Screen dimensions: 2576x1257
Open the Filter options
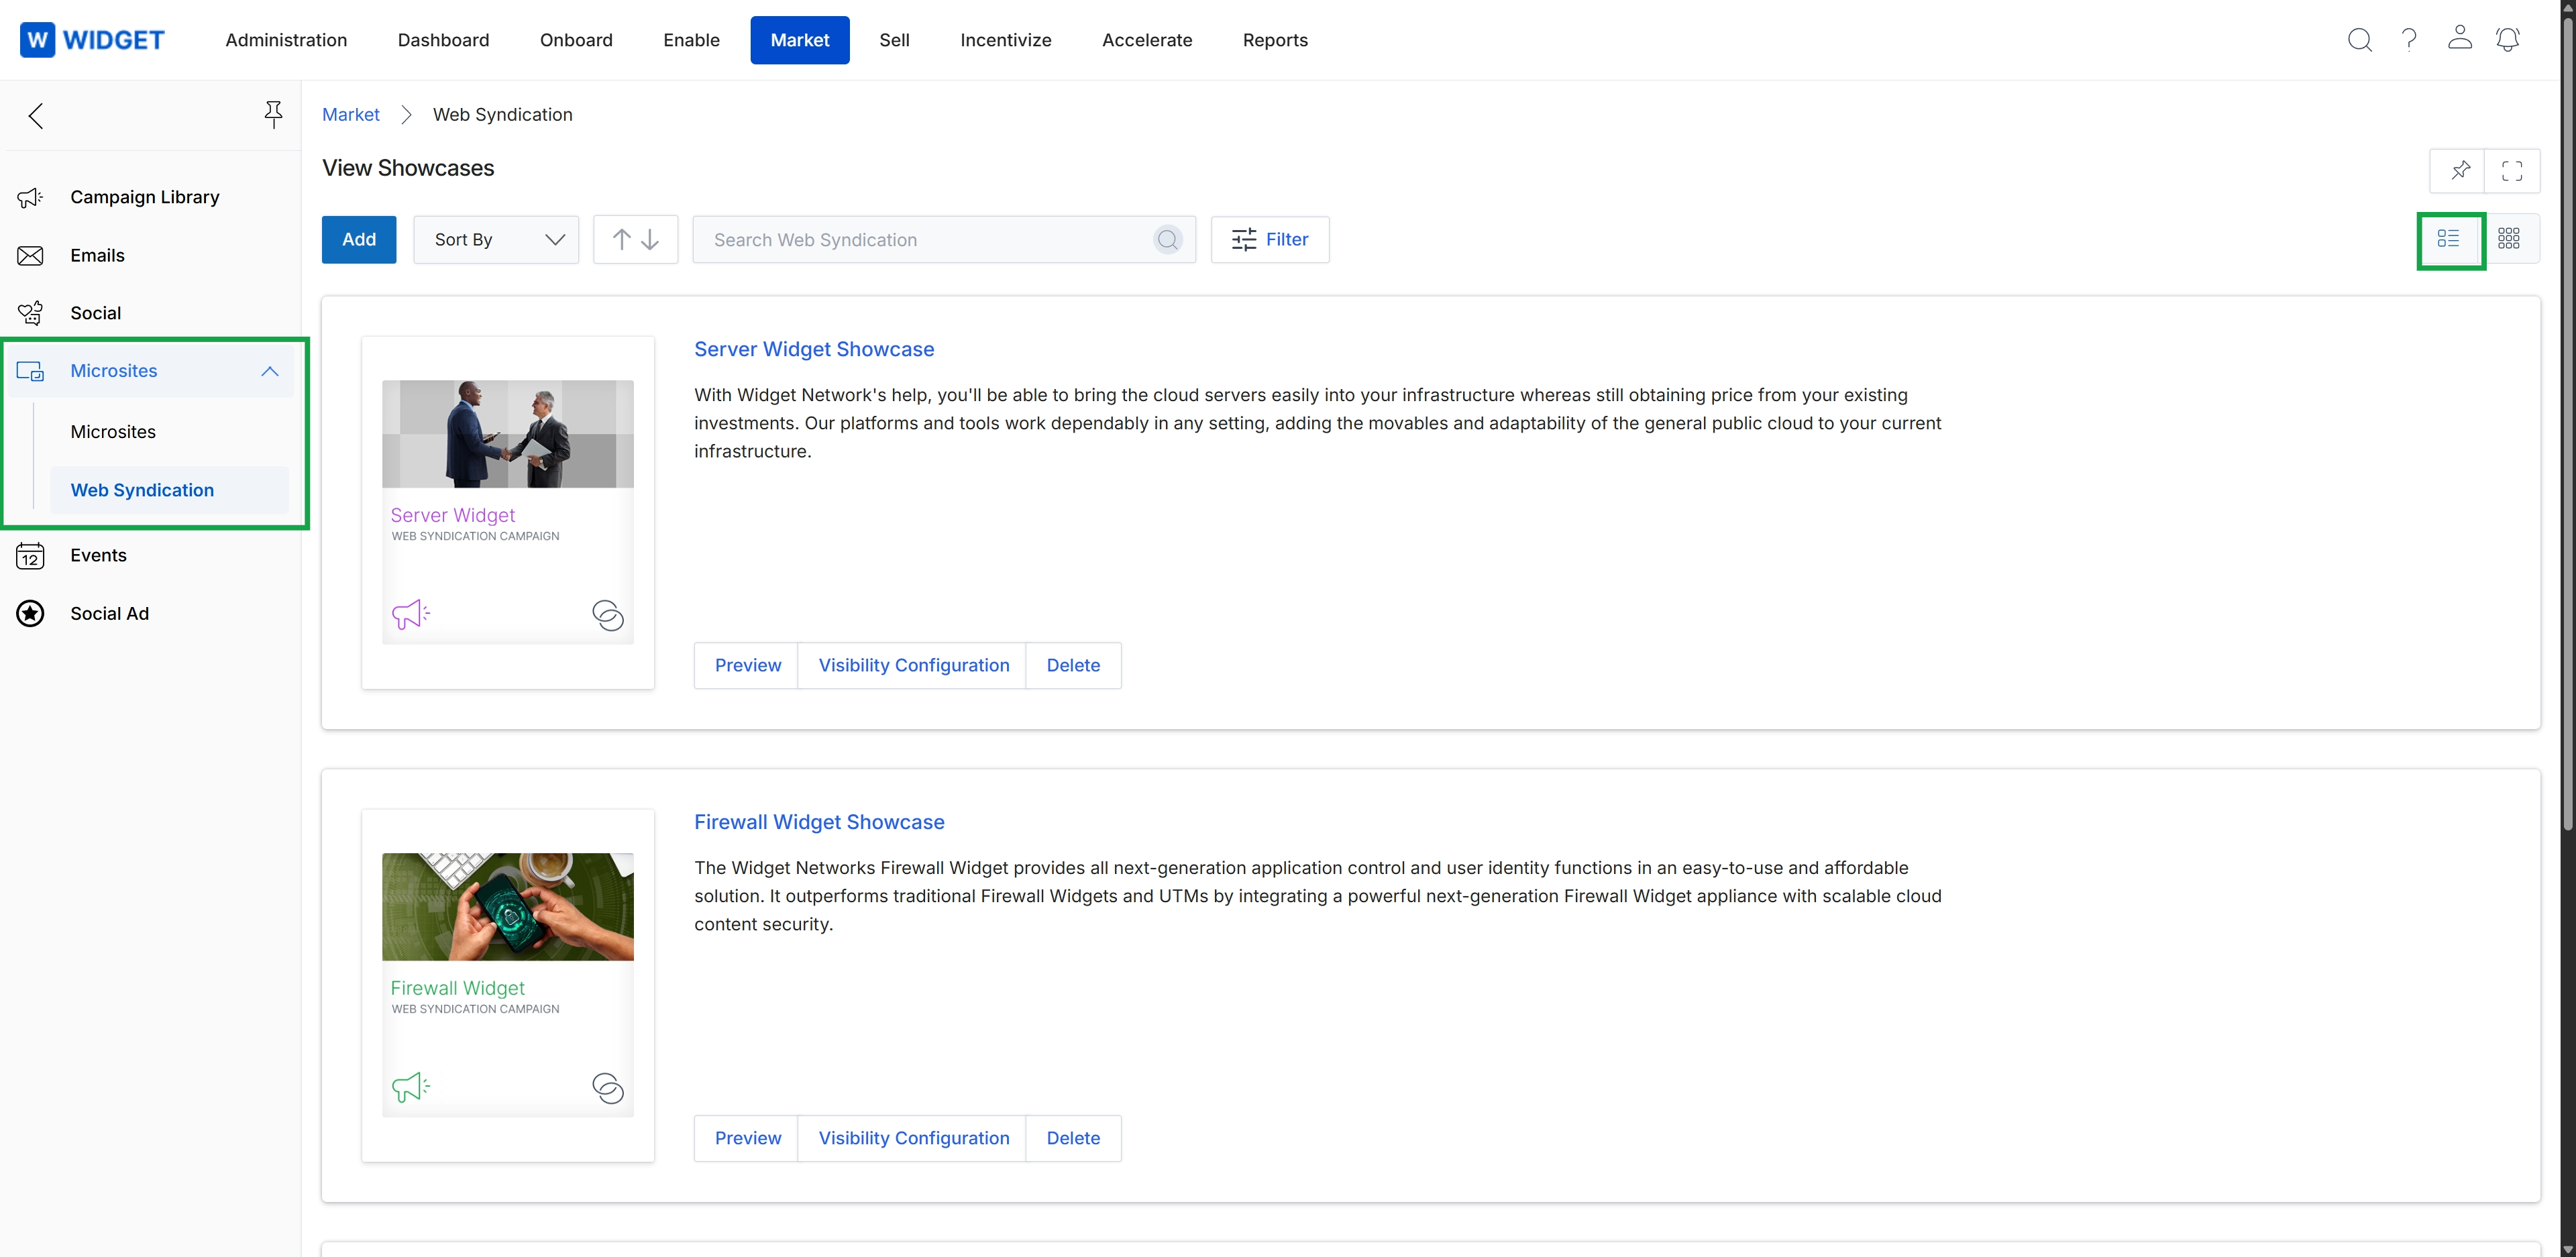pos(1270,240)
